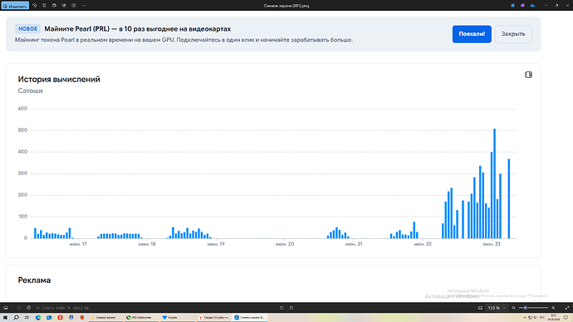Open Windows Start menu
573x322 pixels.
click(6, 318)
